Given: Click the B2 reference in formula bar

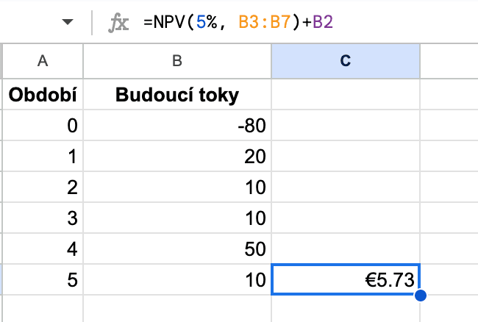Looking at the screenshot, I should 322,23.
